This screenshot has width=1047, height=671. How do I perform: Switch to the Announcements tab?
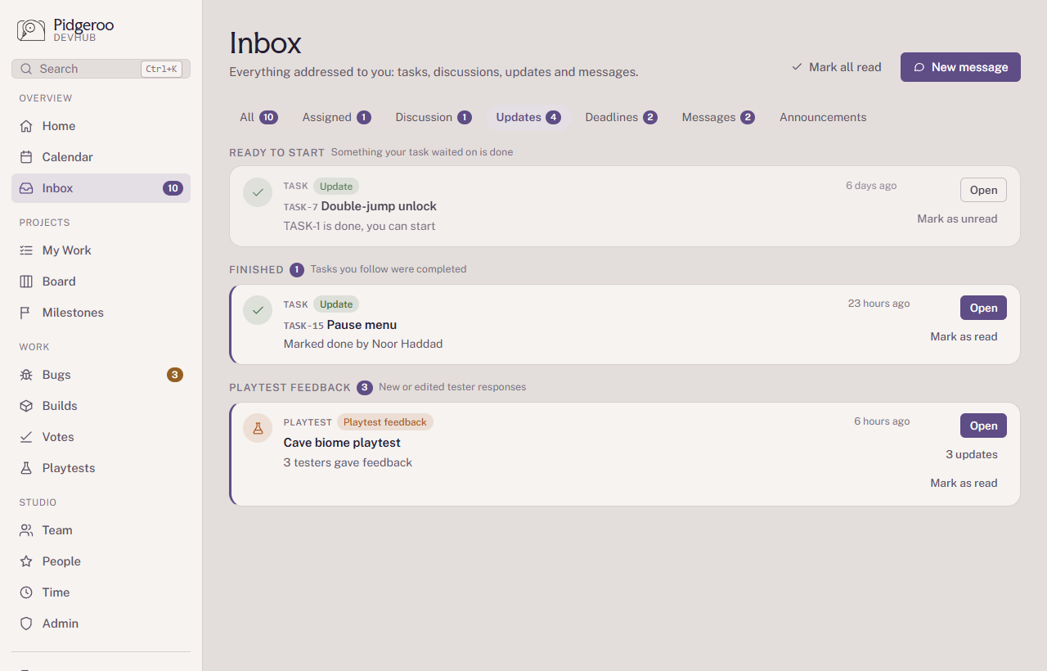[x=823, y=117]
